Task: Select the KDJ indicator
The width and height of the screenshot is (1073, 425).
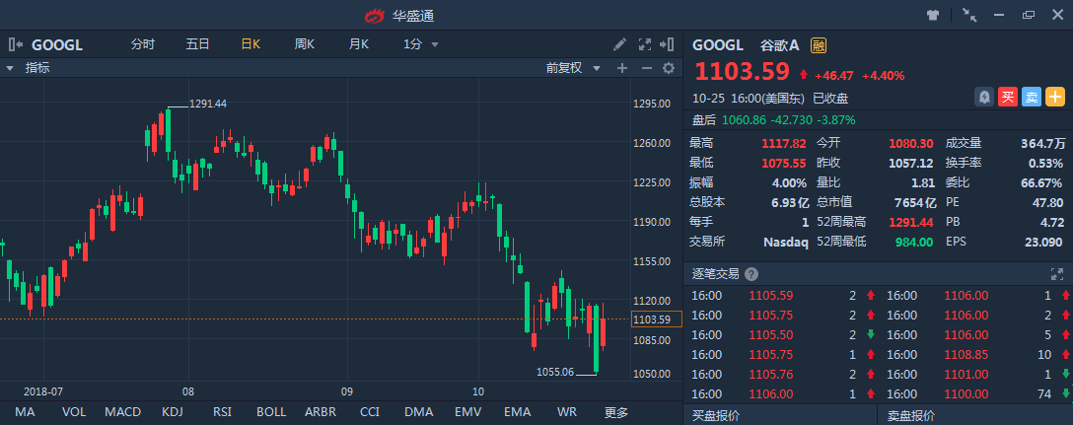Action: tap(172, 412)
